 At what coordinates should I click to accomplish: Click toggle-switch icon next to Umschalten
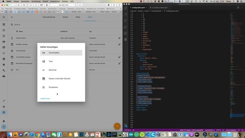pos(43,53)
